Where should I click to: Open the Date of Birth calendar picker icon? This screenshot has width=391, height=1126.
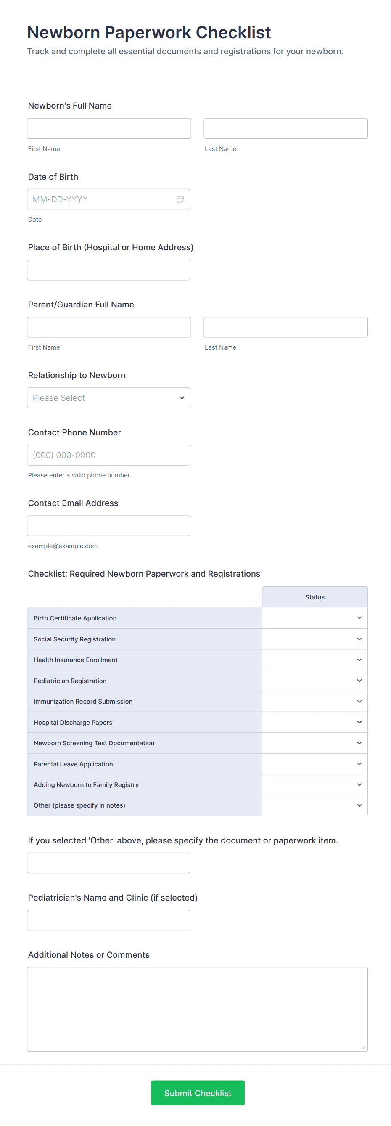[180, 199]
